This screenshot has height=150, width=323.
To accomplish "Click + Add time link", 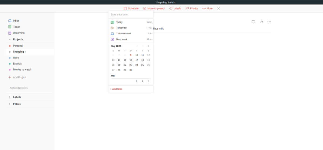I will 116,89.
